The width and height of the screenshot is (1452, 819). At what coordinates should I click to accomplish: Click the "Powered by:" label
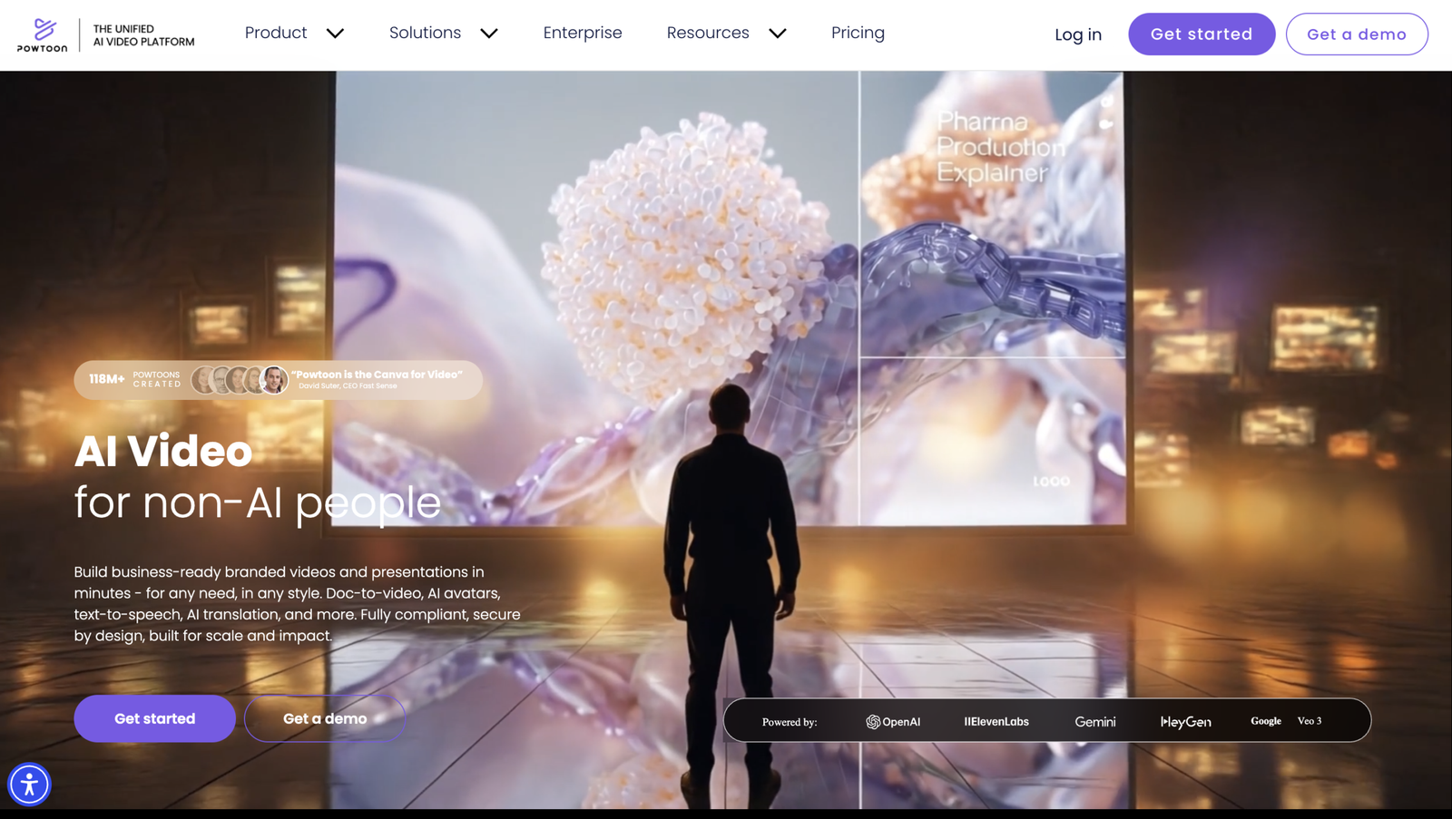pos(790,722)
